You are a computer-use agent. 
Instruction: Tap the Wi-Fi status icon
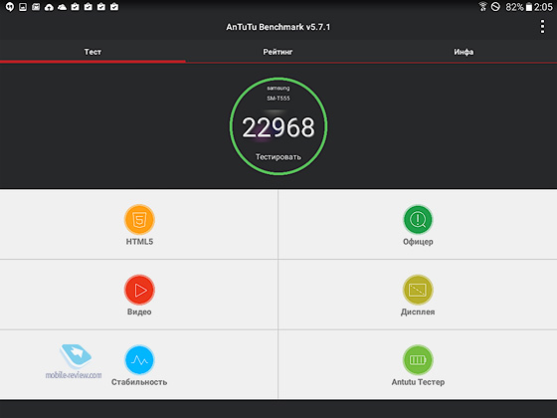pos(482,7)
